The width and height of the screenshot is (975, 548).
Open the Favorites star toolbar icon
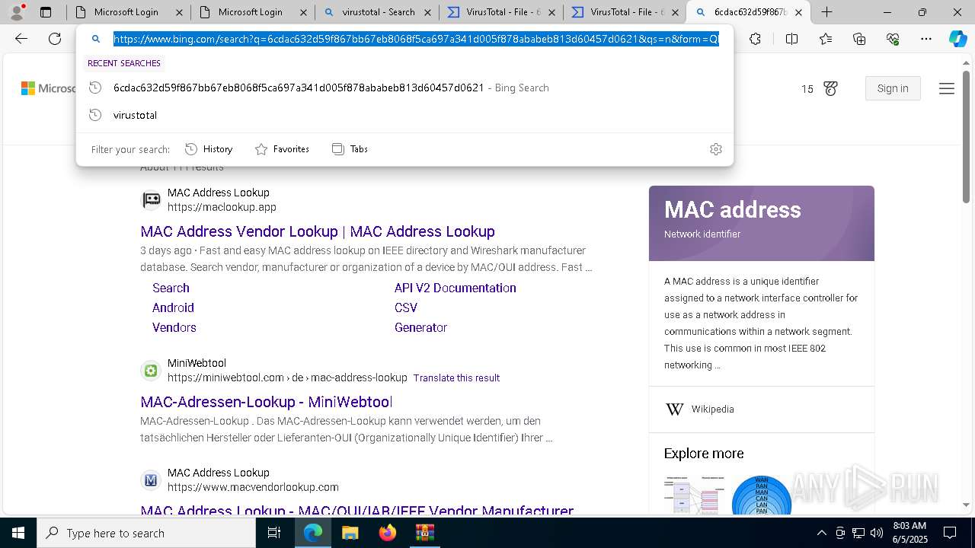pos(826,39)
